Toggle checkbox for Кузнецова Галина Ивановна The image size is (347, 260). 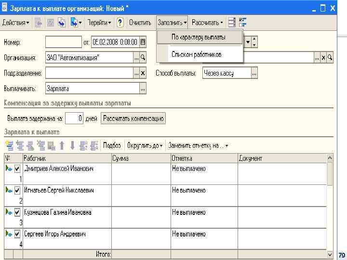(17, 212)
